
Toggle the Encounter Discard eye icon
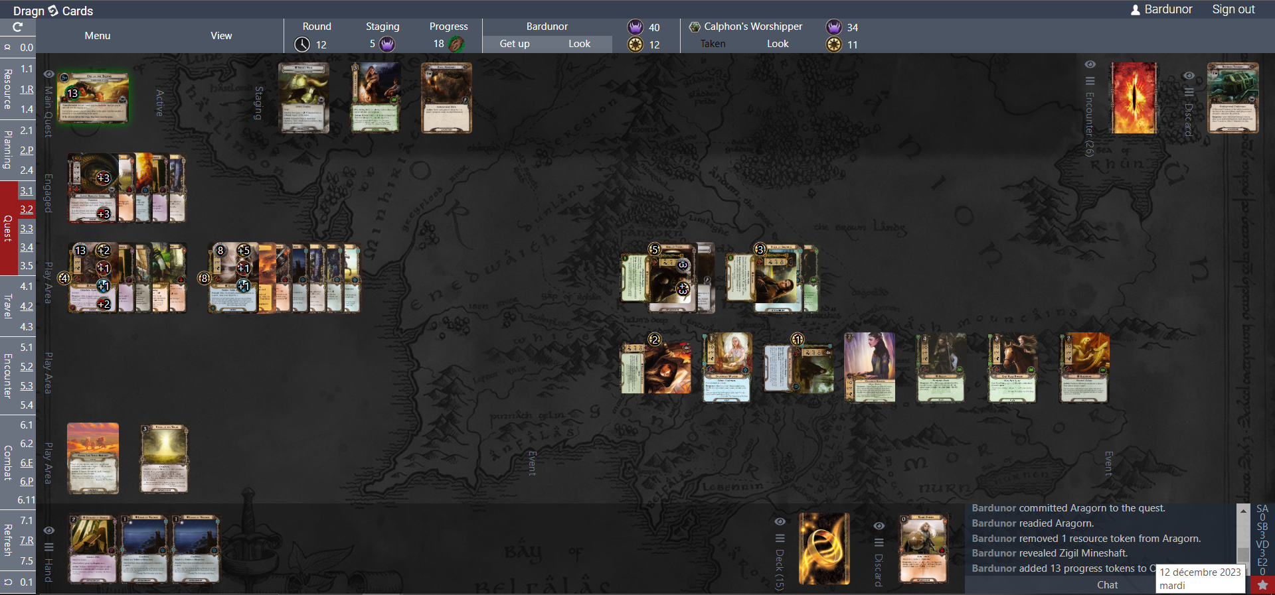(1189, 76)
